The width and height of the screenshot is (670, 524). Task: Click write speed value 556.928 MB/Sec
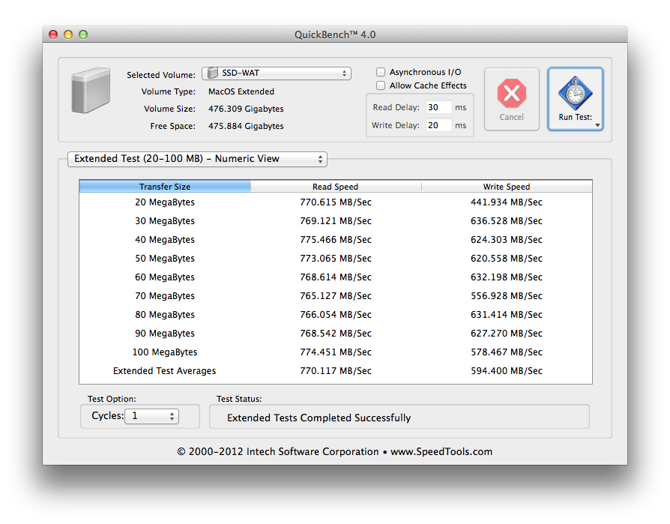point(507,296)
